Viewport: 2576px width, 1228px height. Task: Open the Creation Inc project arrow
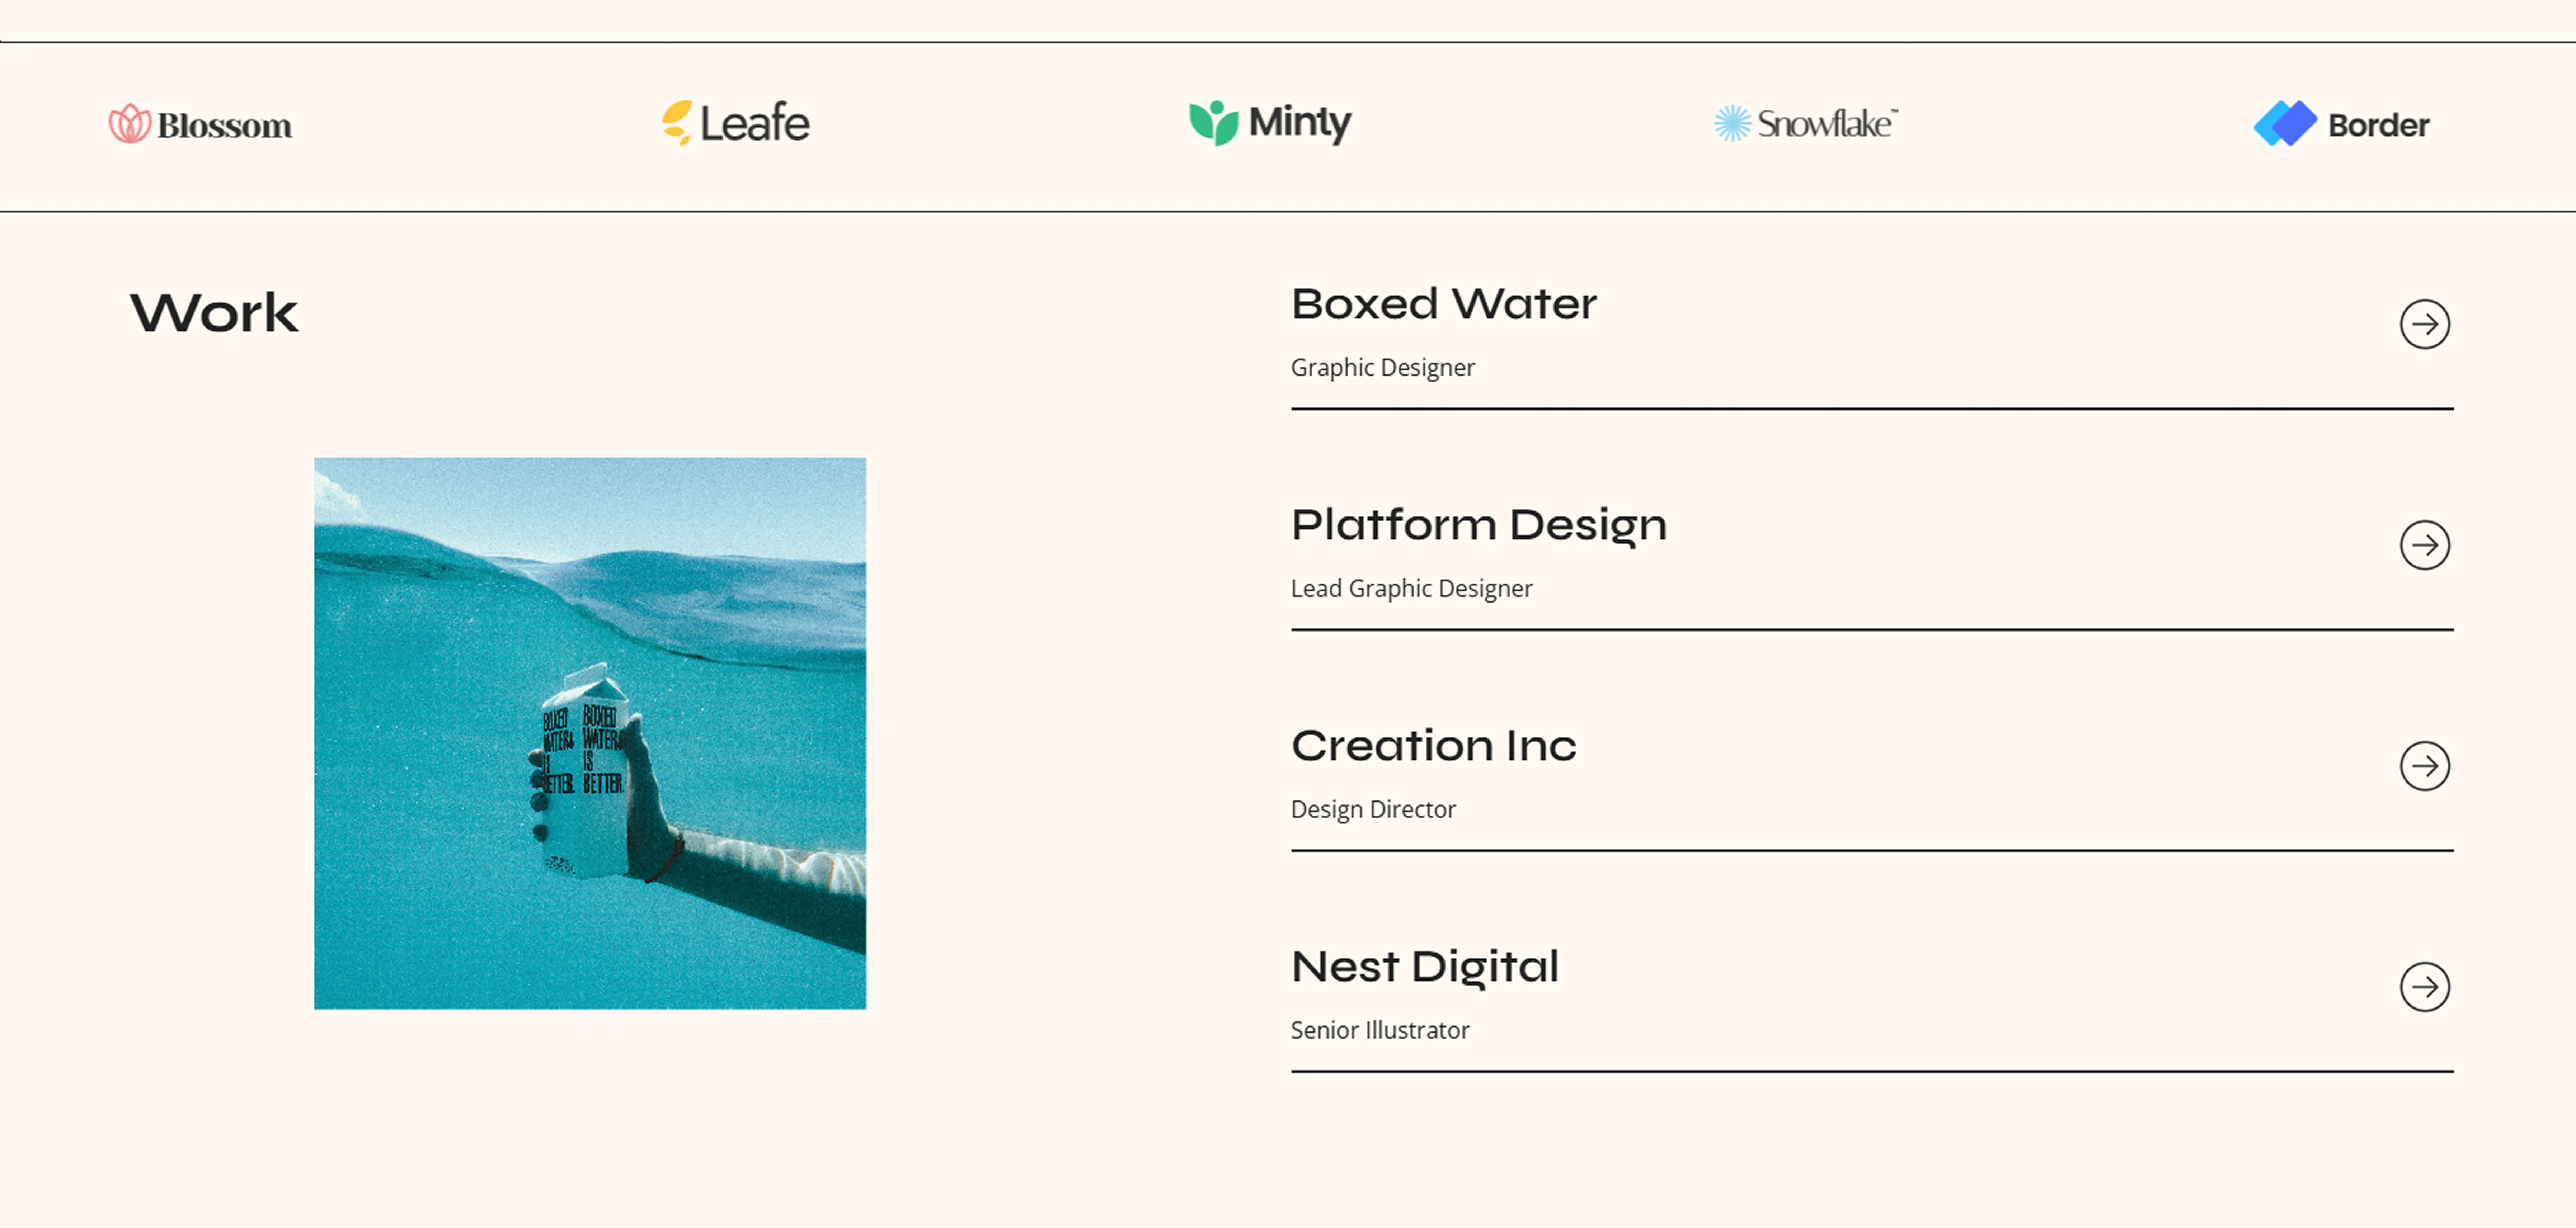(2425, 766)
